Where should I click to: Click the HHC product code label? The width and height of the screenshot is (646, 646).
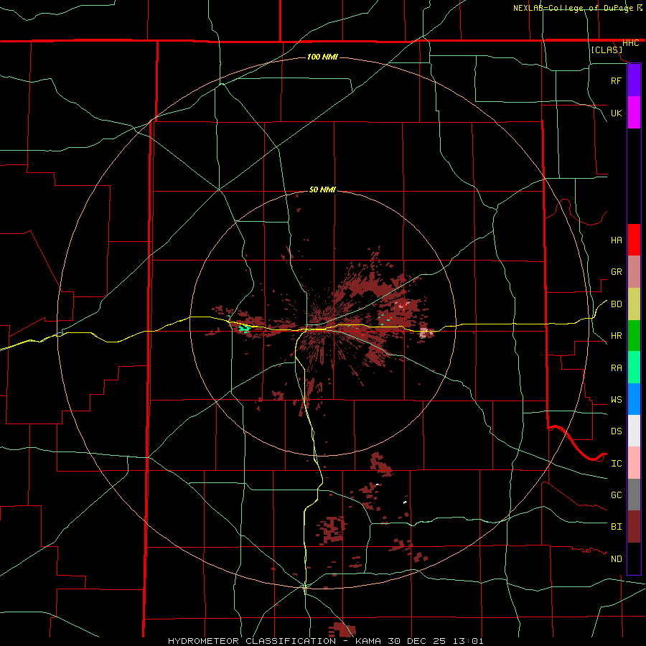(630, 43)
